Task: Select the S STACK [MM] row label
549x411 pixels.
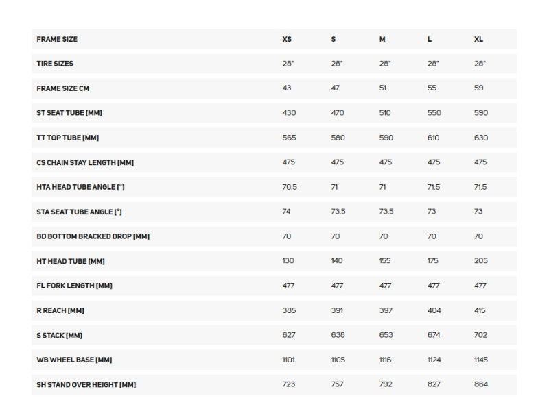Action: point(59,335)
